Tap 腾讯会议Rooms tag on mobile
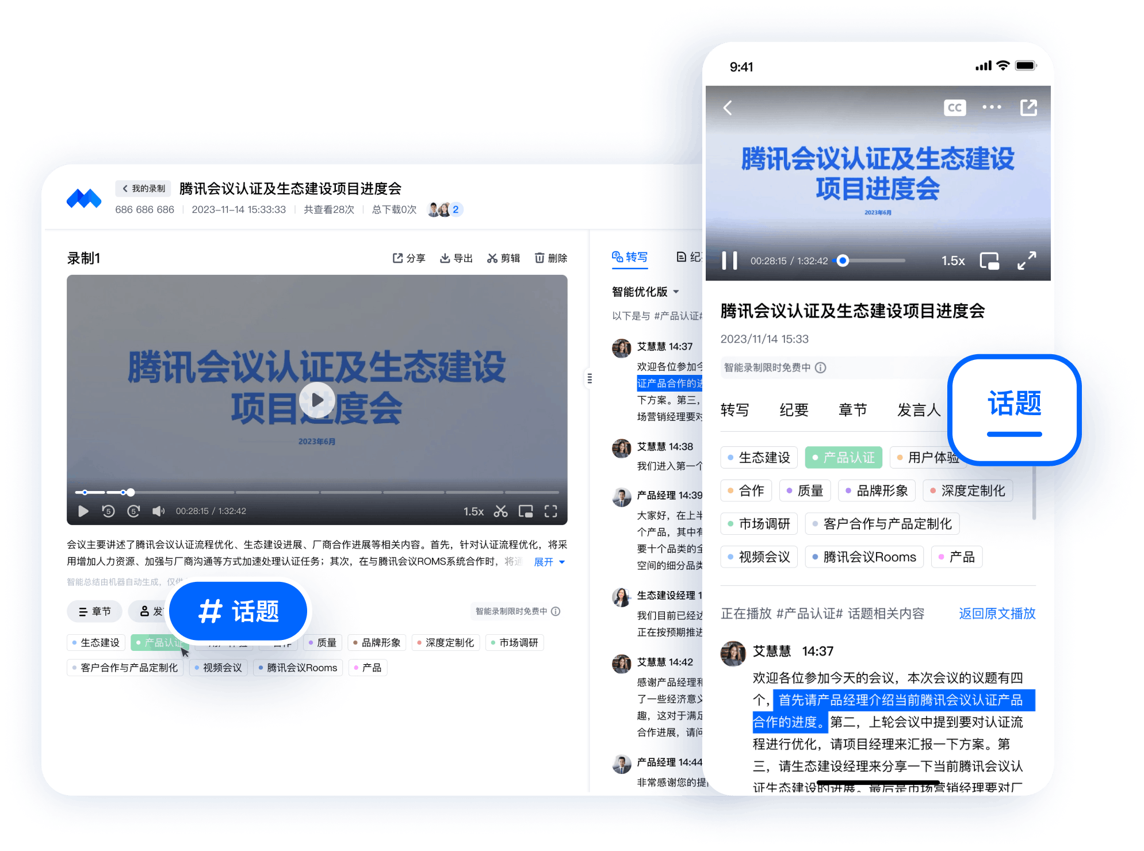 tap(864, 557)
